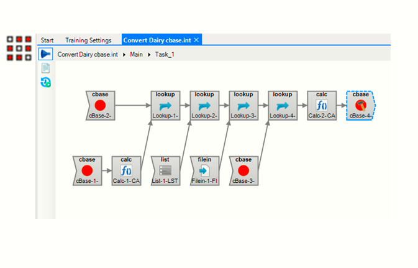Select the cBase-1 input node
This screenshot has height=268, width=418.
tap(87, 170)
